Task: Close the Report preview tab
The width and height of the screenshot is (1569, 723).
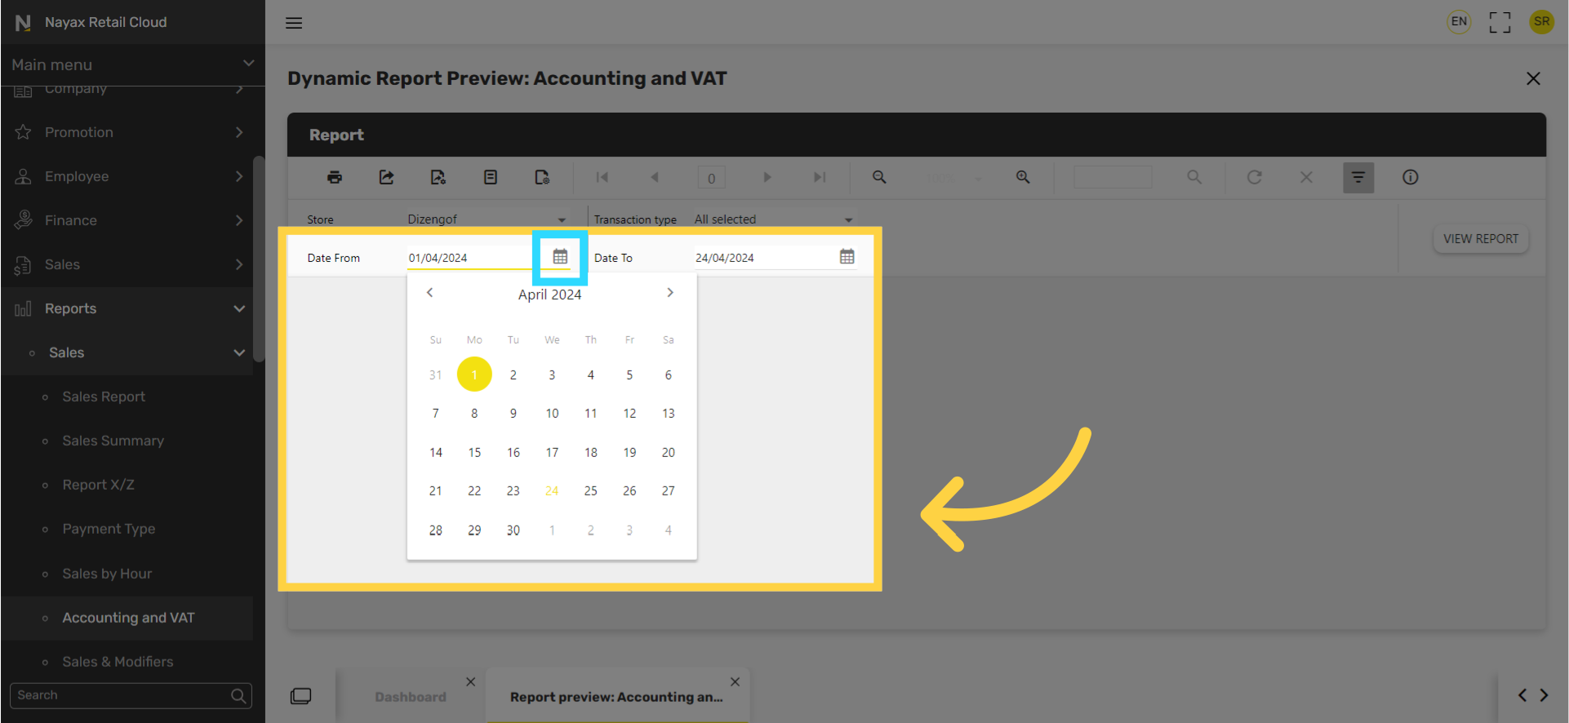Action: pyautogui.click(x=735, y=681)
